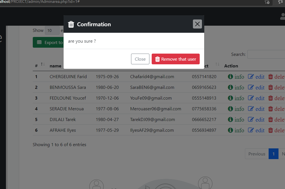Screen dimensions: 285x189
Task: Click the Export to Excel button
Action: pos(48,42)
